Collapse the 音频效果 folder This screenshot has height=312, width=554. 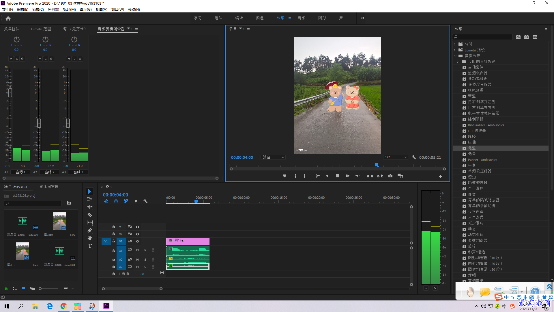click(x=455, y=56)
